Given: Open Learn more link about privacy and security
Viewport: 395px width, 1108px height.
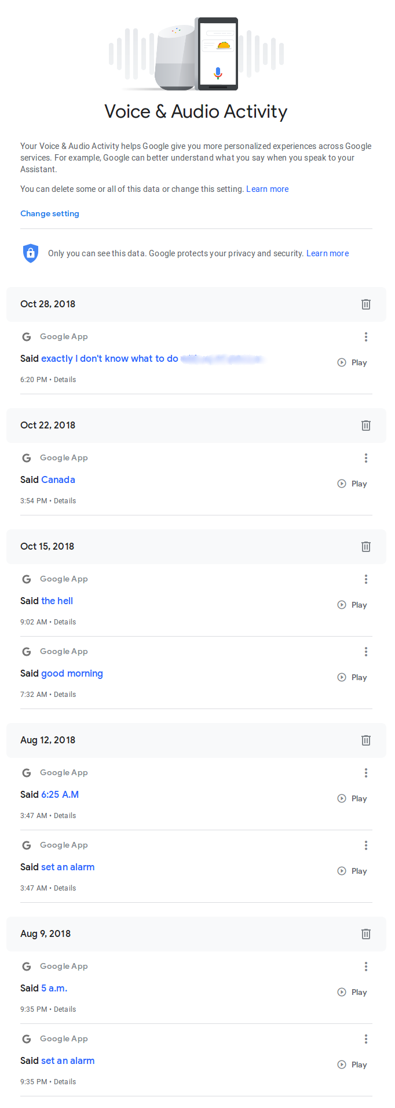Looking at the screenshot, I should coord(328,253).
